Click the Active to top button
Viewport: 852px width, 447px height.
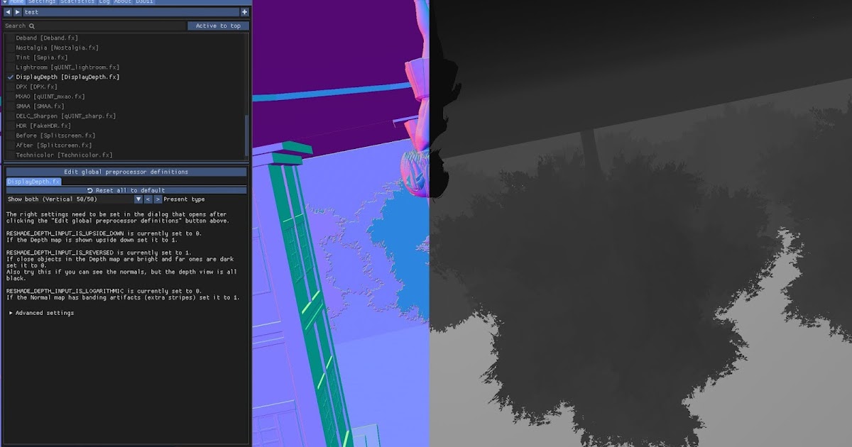[217, 26]
